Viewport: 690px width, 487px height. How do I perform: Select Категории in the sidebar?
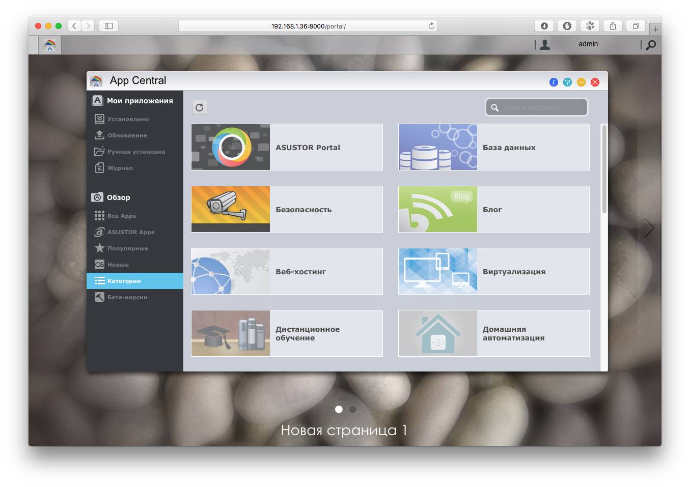[135, 281]
